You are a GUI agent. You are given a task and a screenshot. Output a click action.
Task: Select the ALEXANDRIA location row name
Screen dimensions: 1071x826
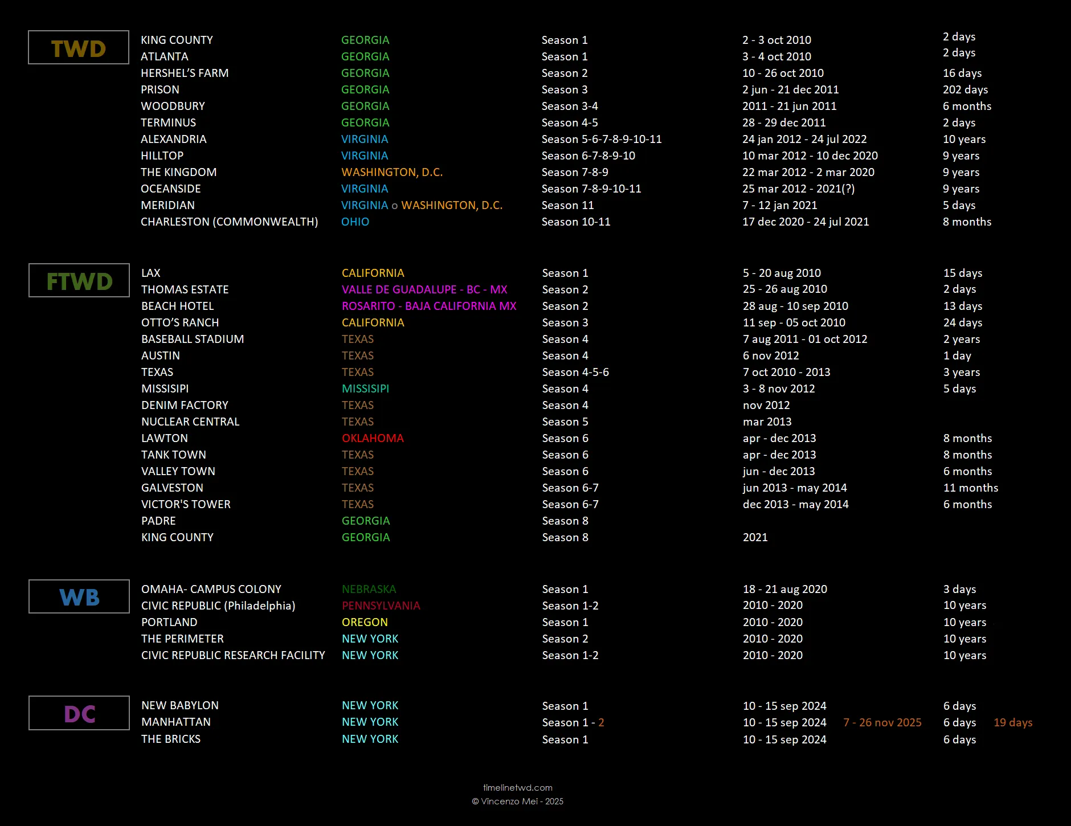173,139
